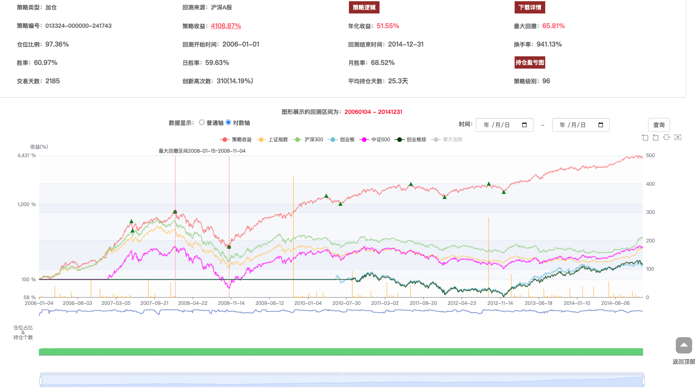Toggle the 中证500 legend series
The height and width of the screenshot is (389, 695).
(375, 140)
